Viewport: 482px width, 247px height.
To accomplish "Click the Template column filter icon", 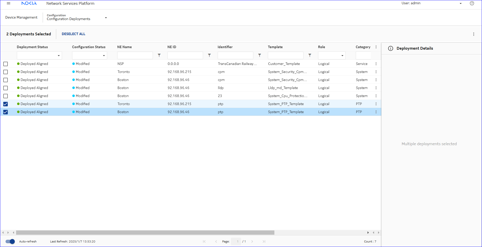I will click(x=310, y=55).
